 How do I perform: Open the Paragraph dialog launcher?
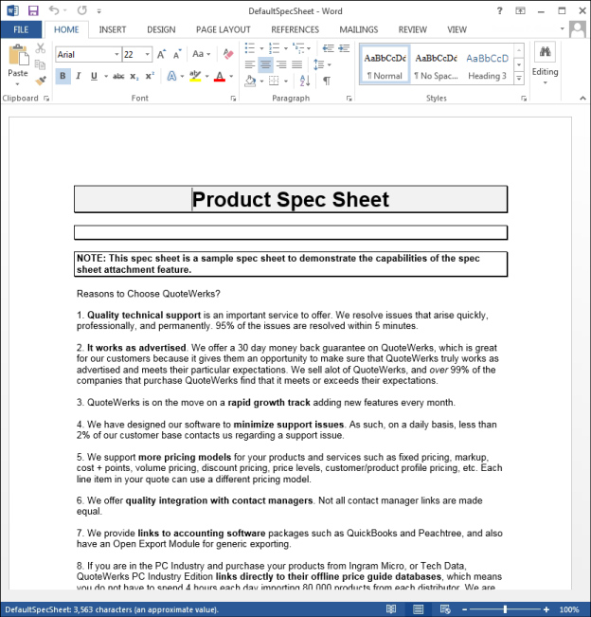[x=349, y=99]
